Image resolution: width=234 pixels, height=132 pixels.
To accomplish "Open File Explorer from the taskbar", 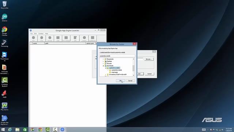I will click(x=17, y=129).
